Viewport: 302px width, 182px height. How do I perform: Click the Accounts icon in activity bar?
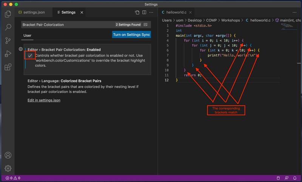[8, 155]
